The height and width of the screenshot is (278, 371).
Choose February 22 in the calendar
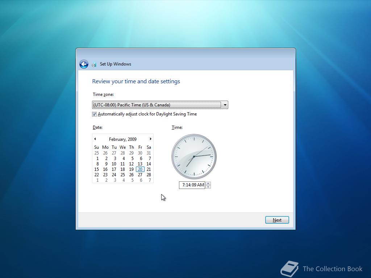(96, 175)
